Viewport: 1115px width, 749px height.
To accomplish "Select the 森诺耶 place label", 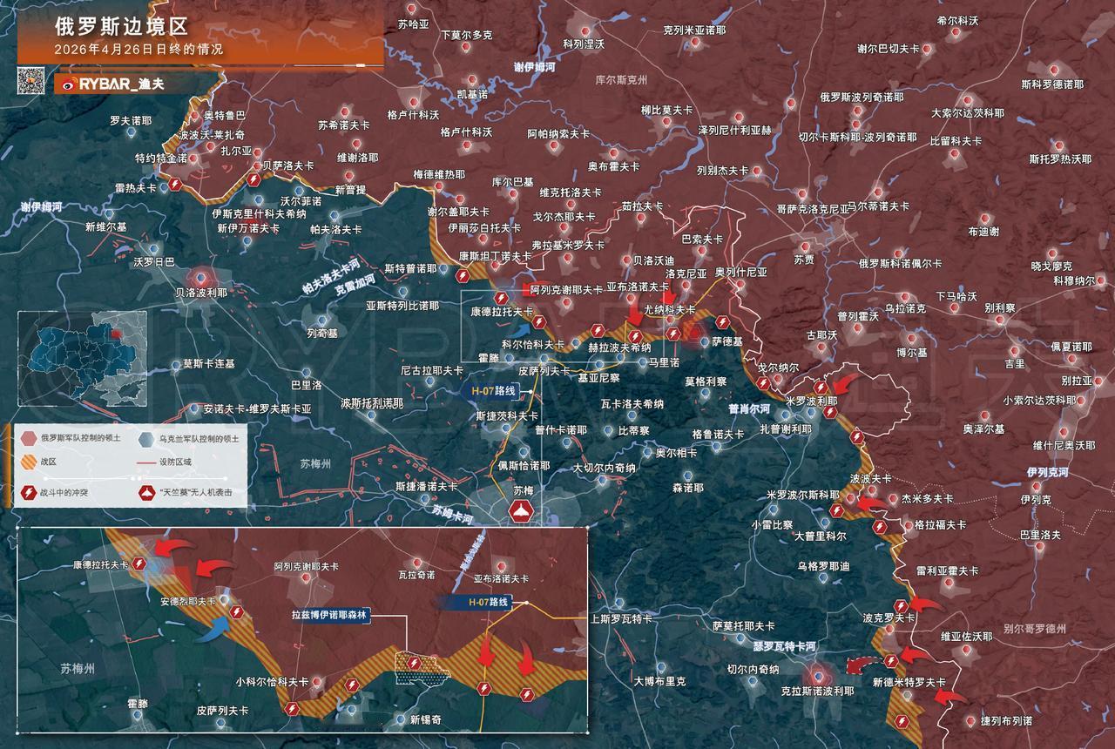I will coord(688,489).
